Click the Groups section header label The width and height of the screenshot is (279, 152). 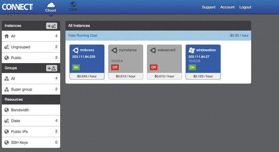coord(11,68)
